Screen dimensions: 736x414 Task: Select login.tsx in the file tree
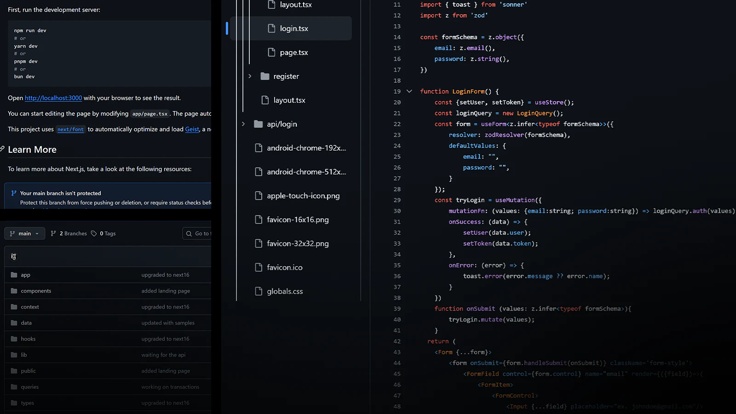coord(293,29)
